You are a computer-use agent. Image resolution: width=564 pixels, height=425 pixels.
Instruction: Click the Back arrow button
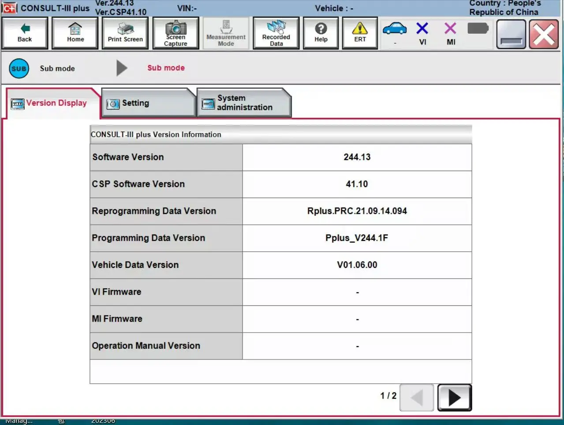point(25,33)
